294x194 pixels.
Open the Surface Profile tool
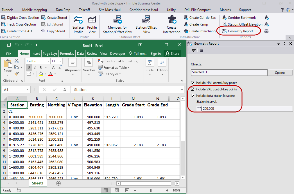(x=78, y=25)
